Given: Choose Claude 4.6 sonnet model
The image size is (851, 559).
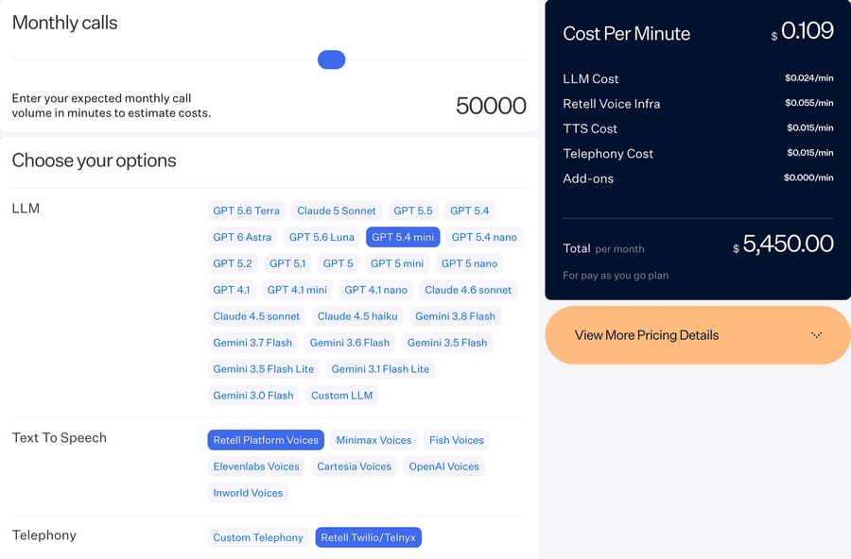Looking at the screenshot, I should pos(468,290).
